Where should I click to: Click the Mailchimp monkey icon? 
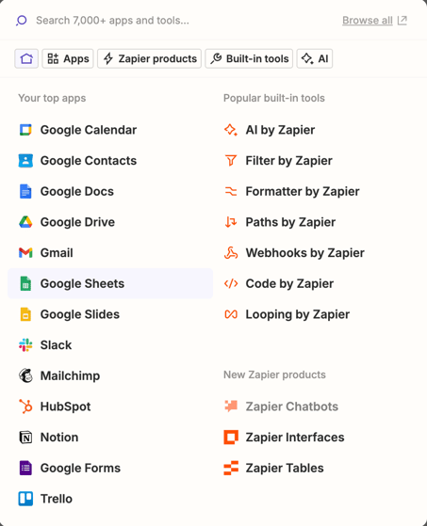tap(25, 375)
